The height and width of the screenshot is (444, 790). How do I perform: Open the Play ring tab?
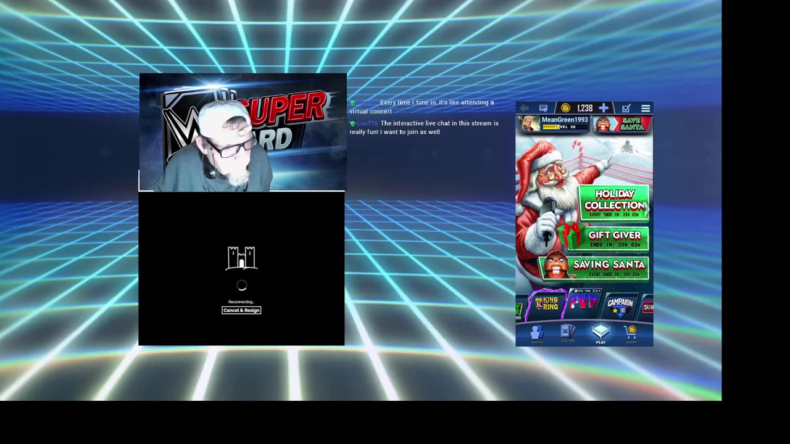(x=601, y=334)
